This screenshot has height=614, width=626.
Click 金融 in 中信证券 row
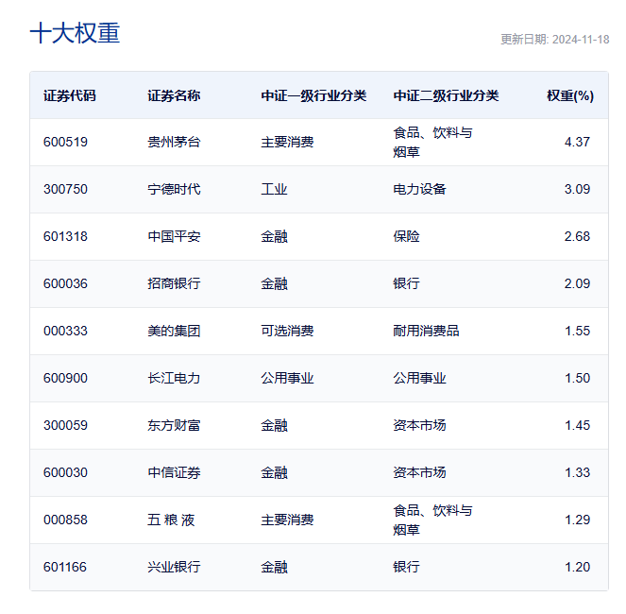(x=274, y=472)
